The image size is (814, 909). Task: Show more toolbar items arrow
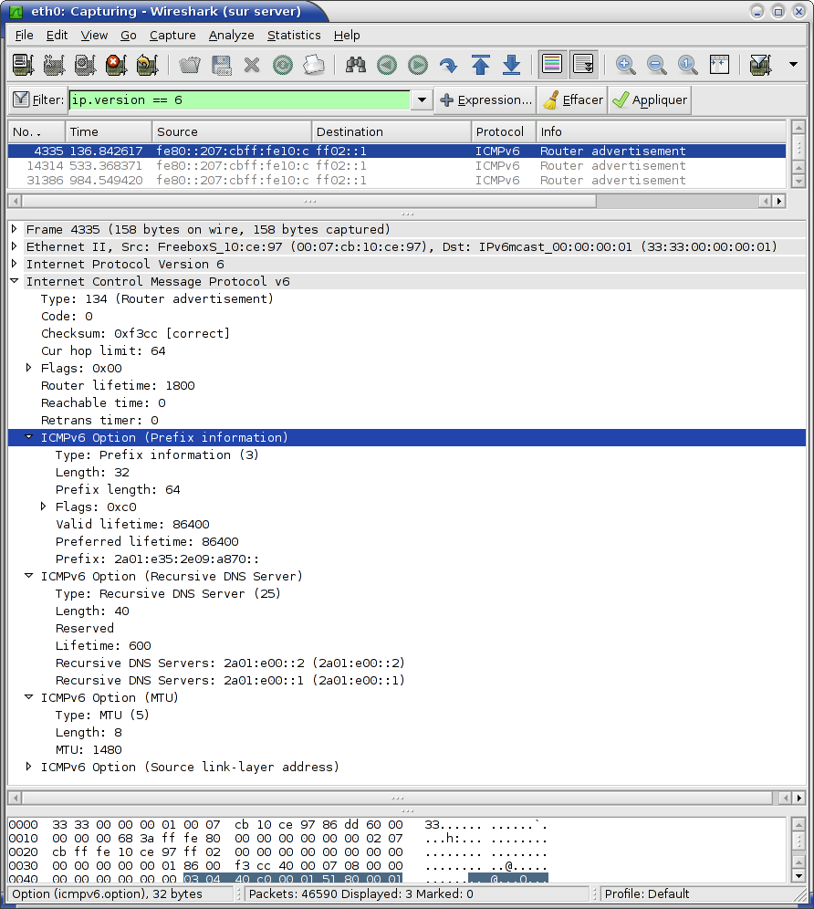(793, 65)
